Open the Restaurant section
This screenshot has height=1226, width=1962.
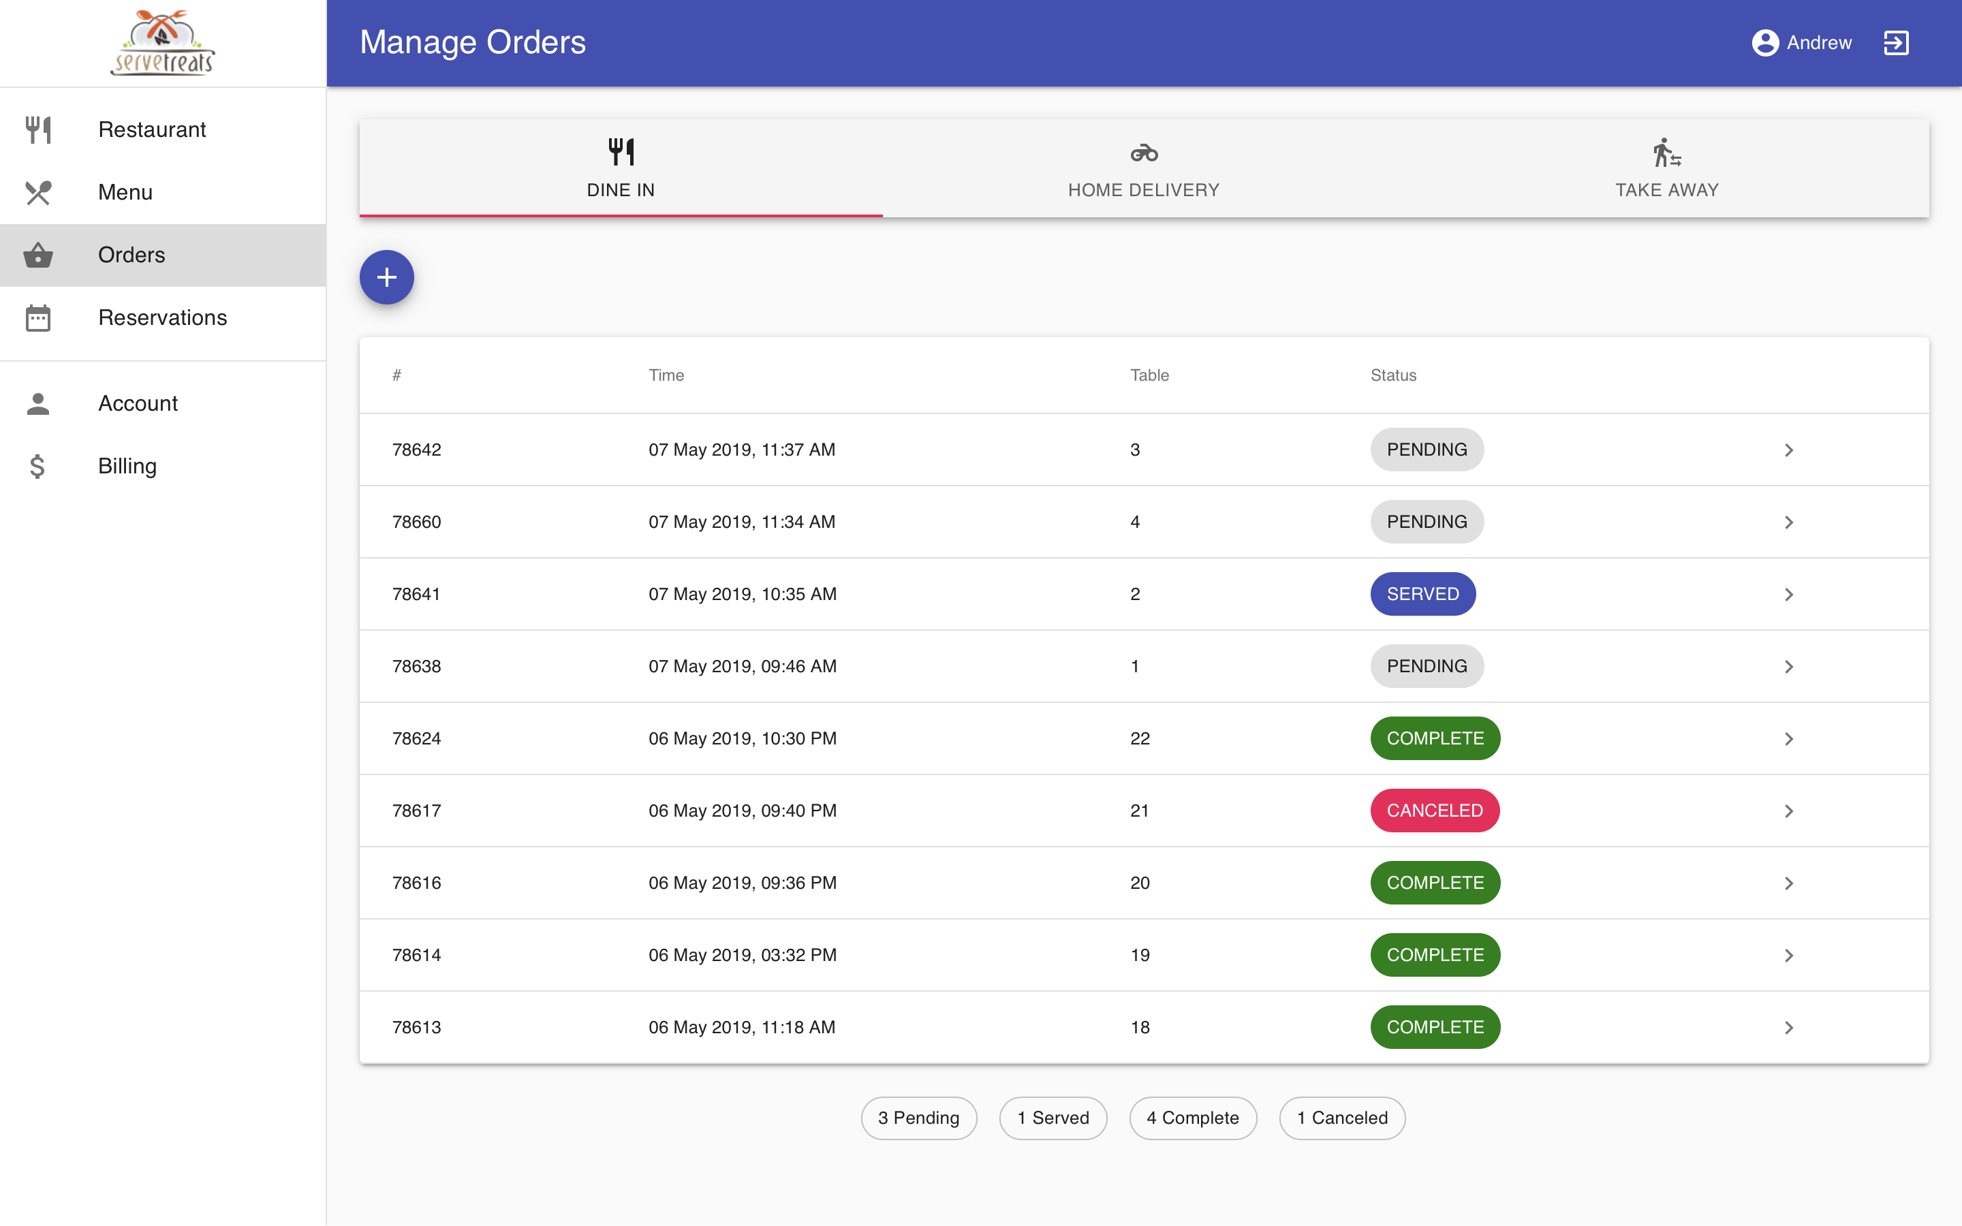pos(163,129)
